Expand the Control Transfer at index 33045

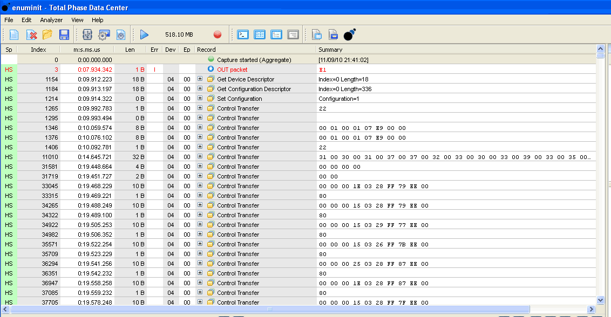(200, 186)
